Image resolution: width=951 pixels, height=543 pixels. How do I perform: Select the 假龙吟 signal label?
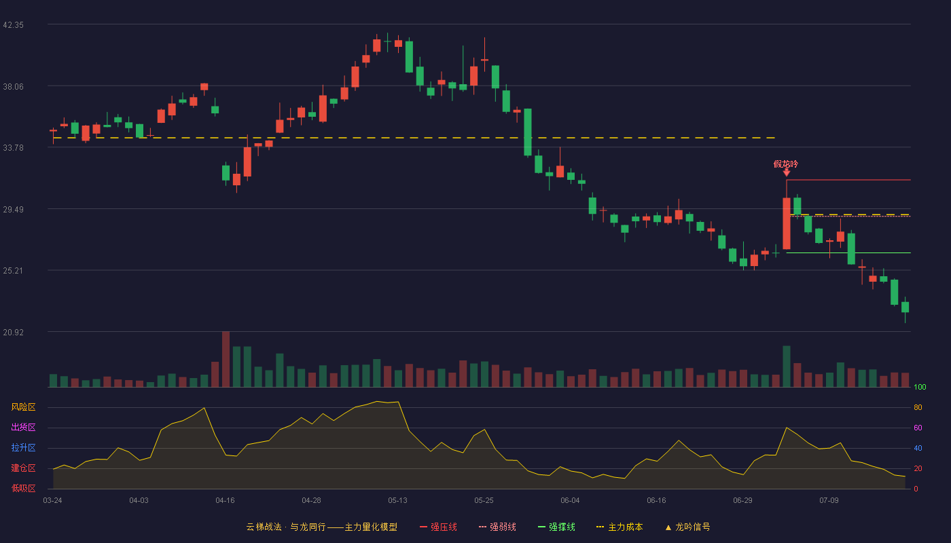point(786,164)
